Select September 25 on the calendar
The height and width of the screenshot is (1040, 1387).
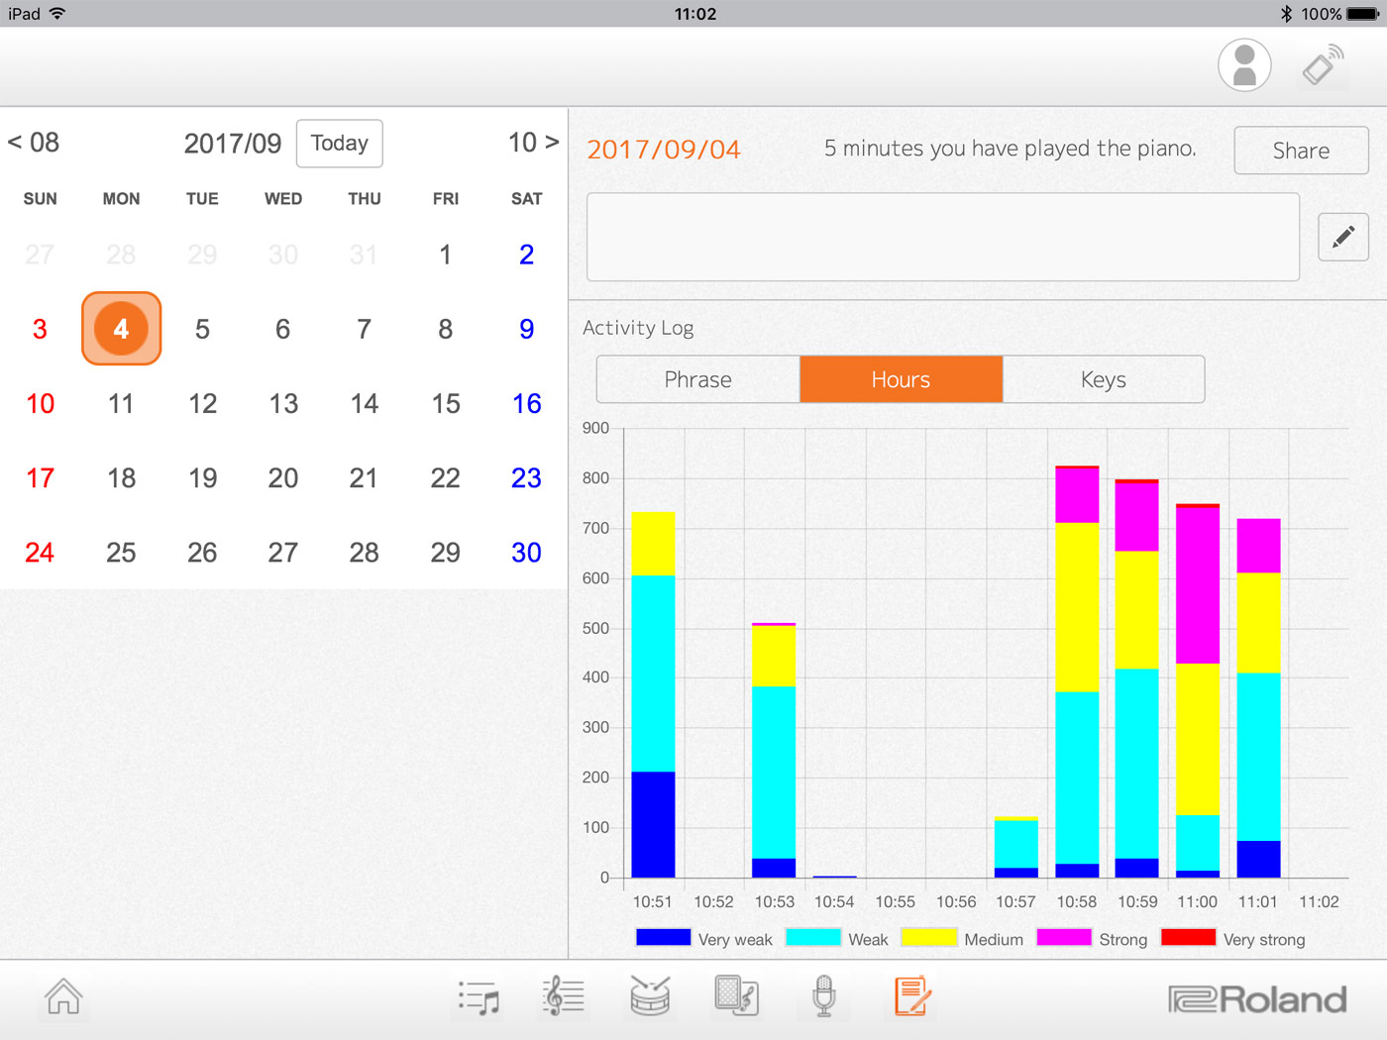coord(121,552)
